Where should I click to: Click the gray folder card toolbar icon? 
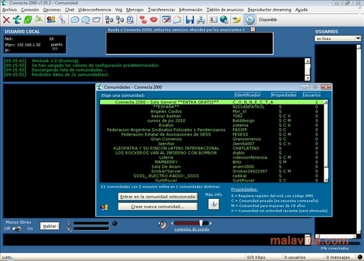(97, 20)
